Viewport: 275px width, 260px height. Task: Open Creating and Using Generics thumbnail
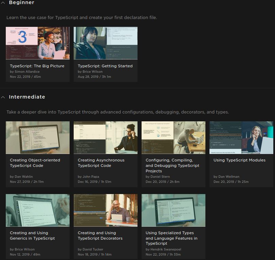pos(38,210)
